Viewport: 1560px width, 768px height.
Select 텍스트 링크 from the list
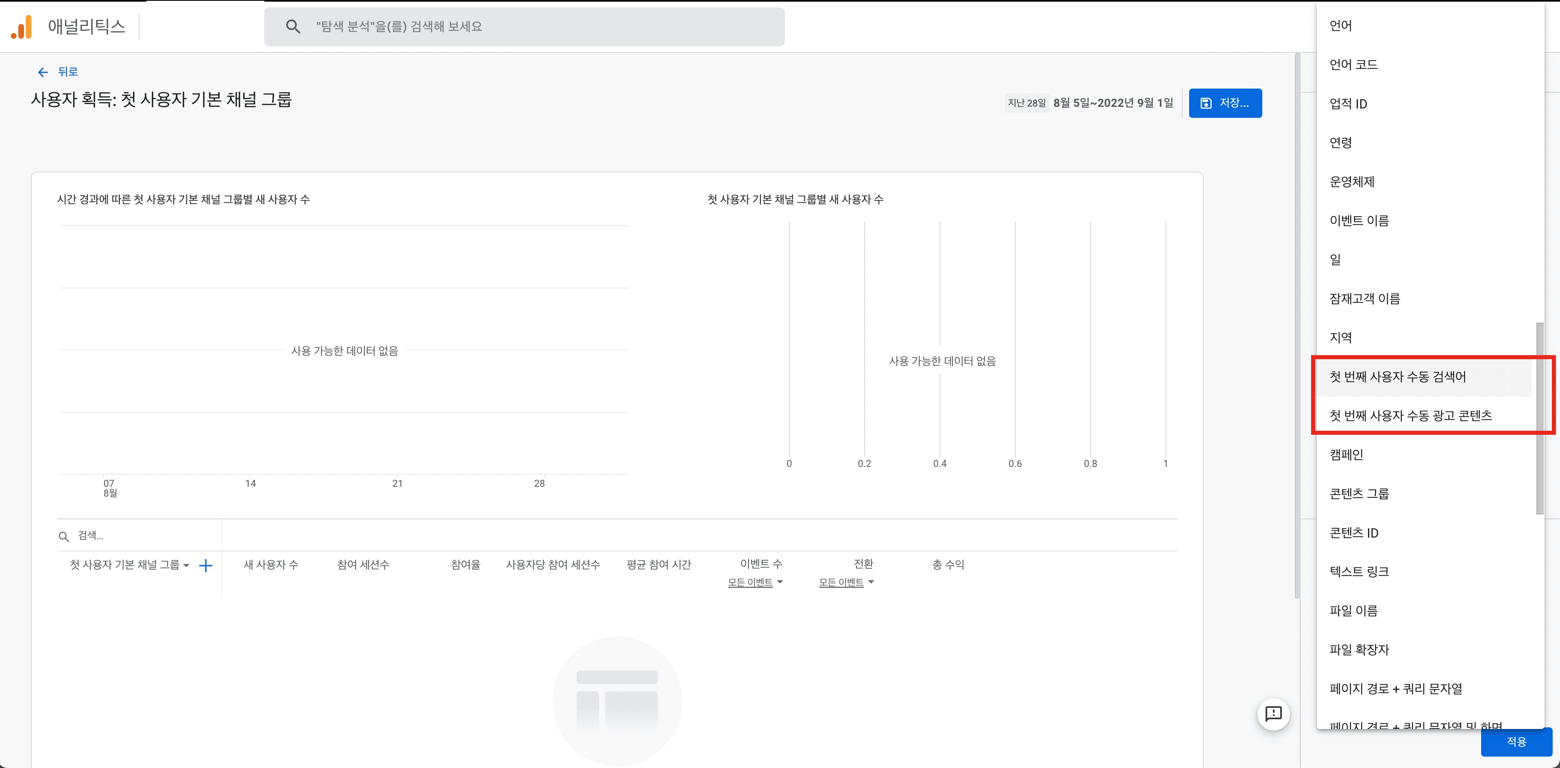point(1424,571)
